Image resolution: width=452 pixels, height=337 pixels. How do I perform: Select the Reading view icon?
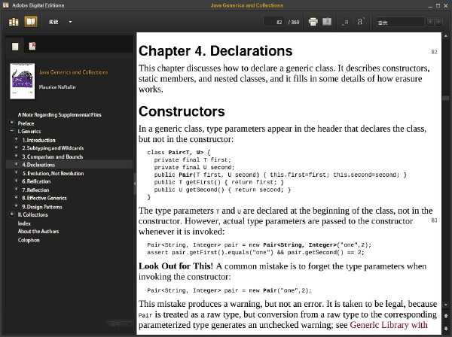pos(31,22)
